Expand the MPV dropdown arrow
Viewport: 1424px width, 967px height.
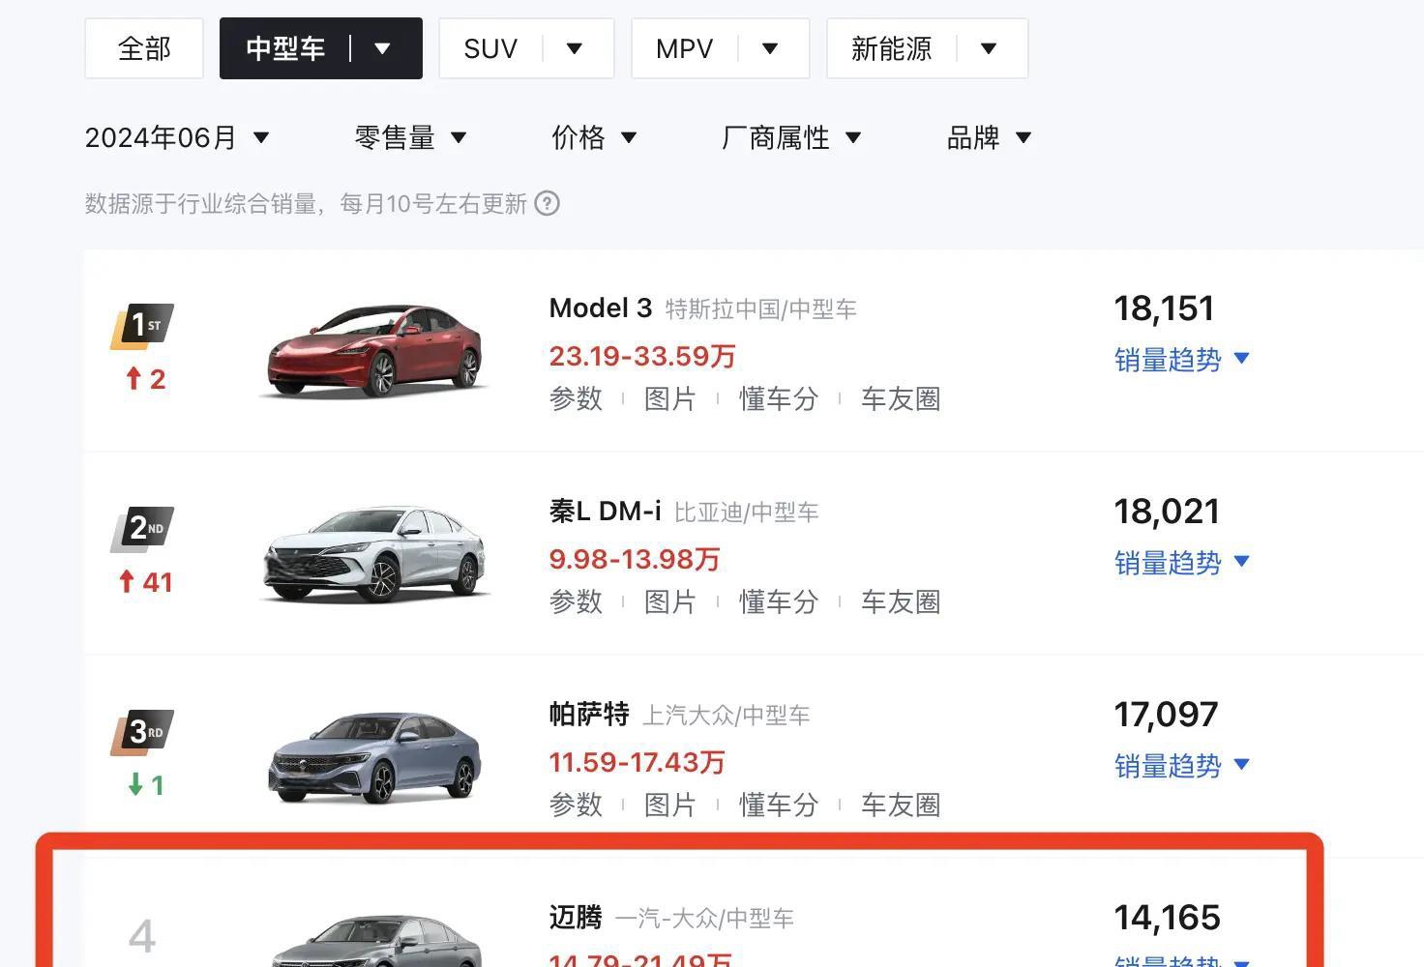coord(770,48)
